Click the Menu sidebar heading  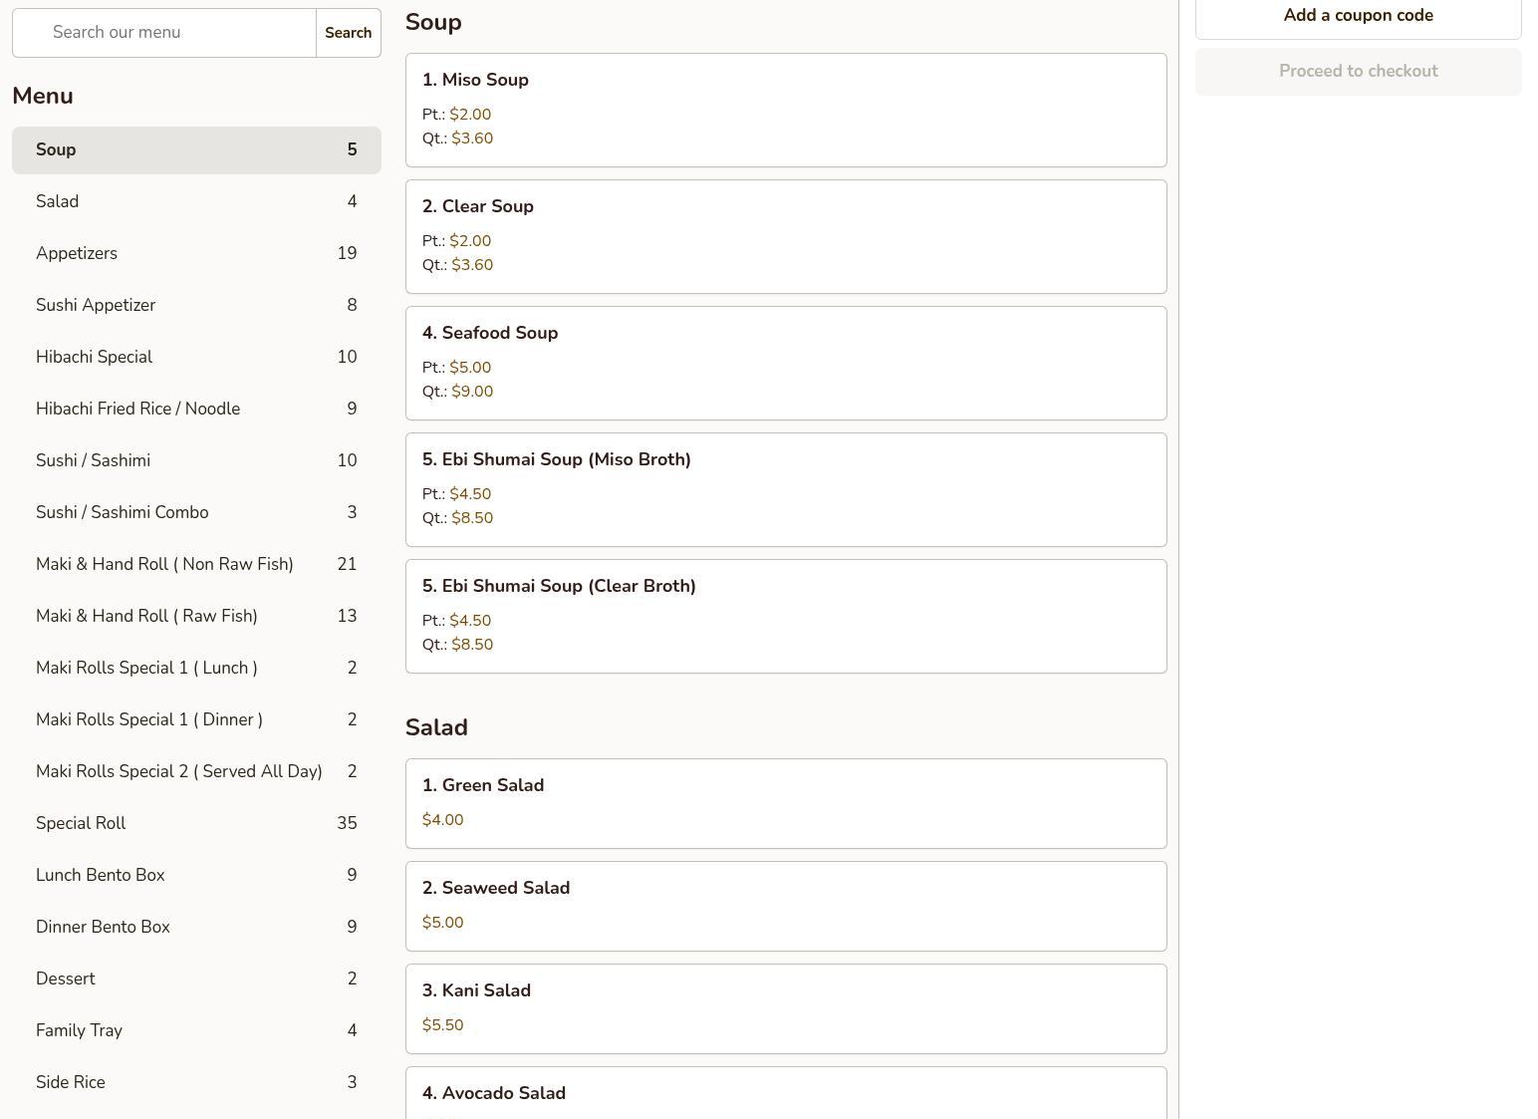click(43, 96)
